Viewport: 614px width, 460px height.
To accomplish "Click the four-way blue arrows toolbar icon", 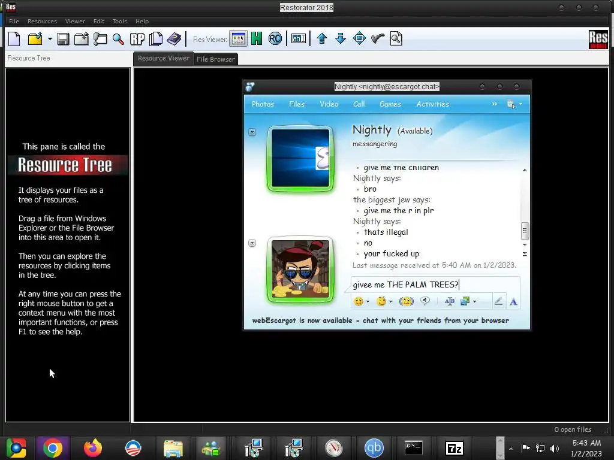I will pyautogui.click(x=359, y=38).
